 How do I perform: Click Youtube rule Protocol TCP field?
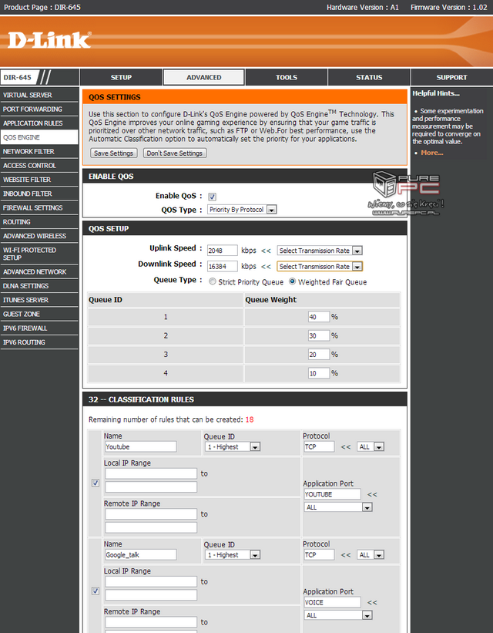[319, 446]
